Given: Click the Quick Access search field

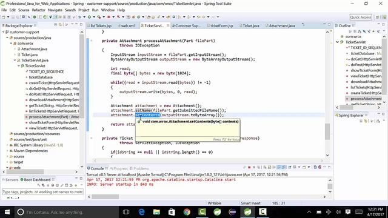Looking at the screenshot, I should click(361, 17).
